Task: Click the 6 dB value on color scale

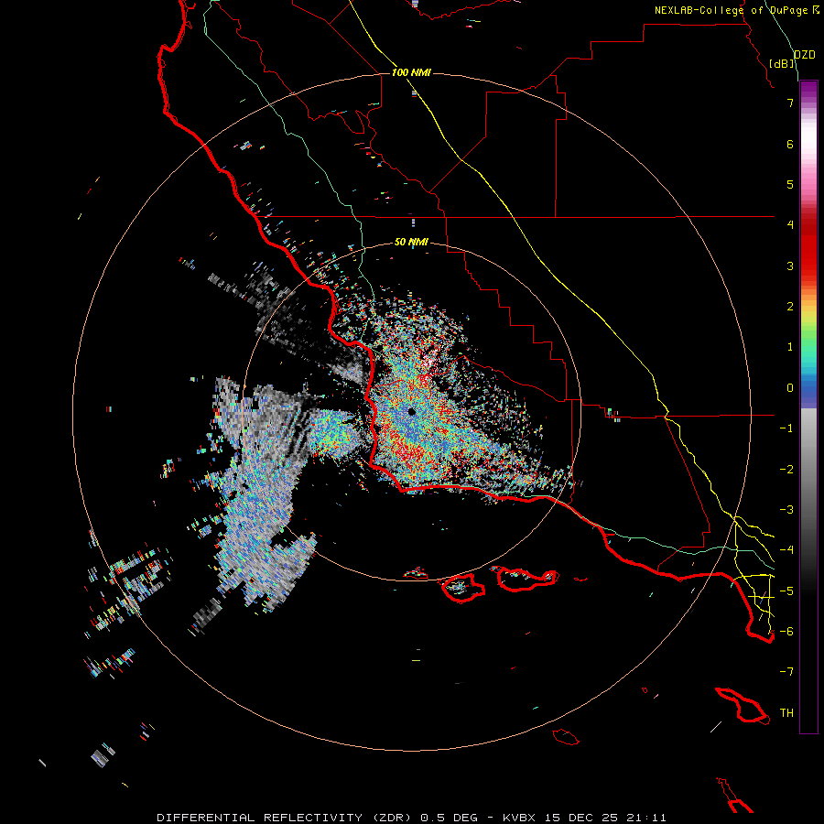Action: pos(790,144)
